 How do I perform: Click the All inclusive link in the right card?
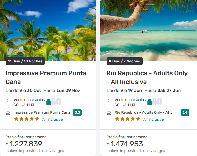[x=154, y=119]
